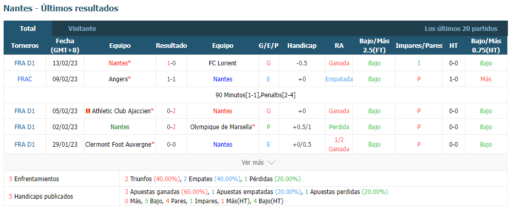Screen dimensions: 512x211
Task: Click FRA D1 link for 13/02/23 match
Action: [x=25, y=63]
